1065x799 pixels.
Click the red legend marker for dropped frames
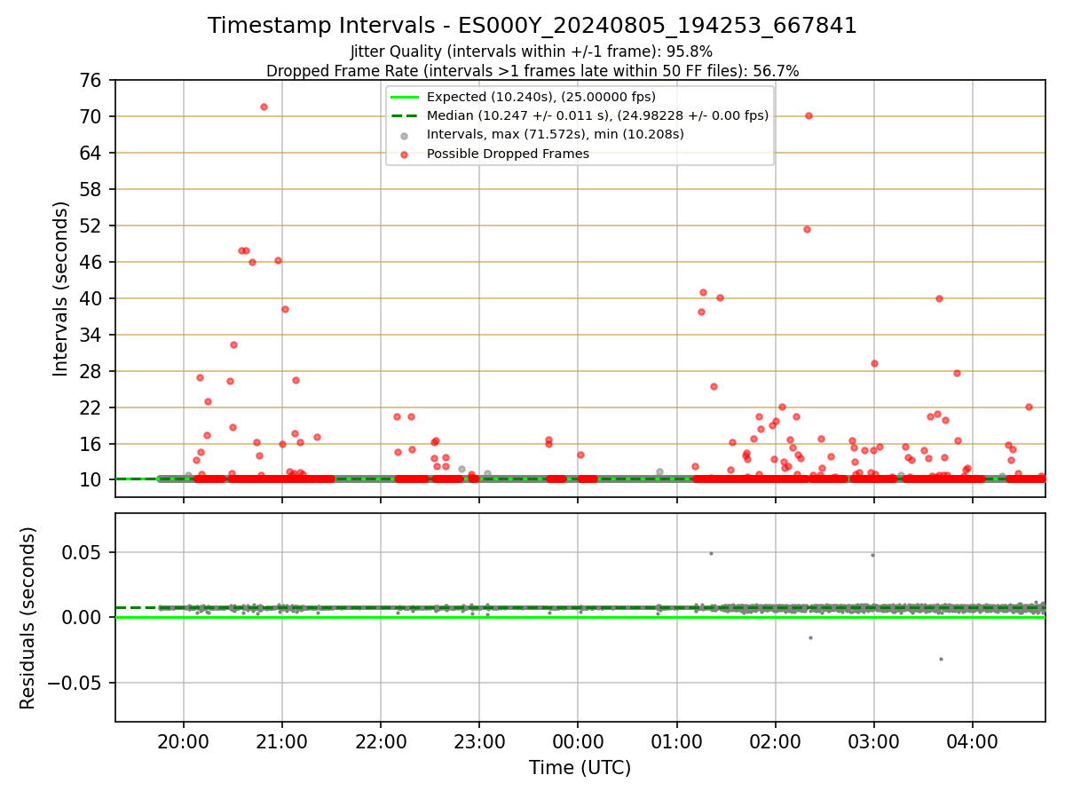coord(405,154)
